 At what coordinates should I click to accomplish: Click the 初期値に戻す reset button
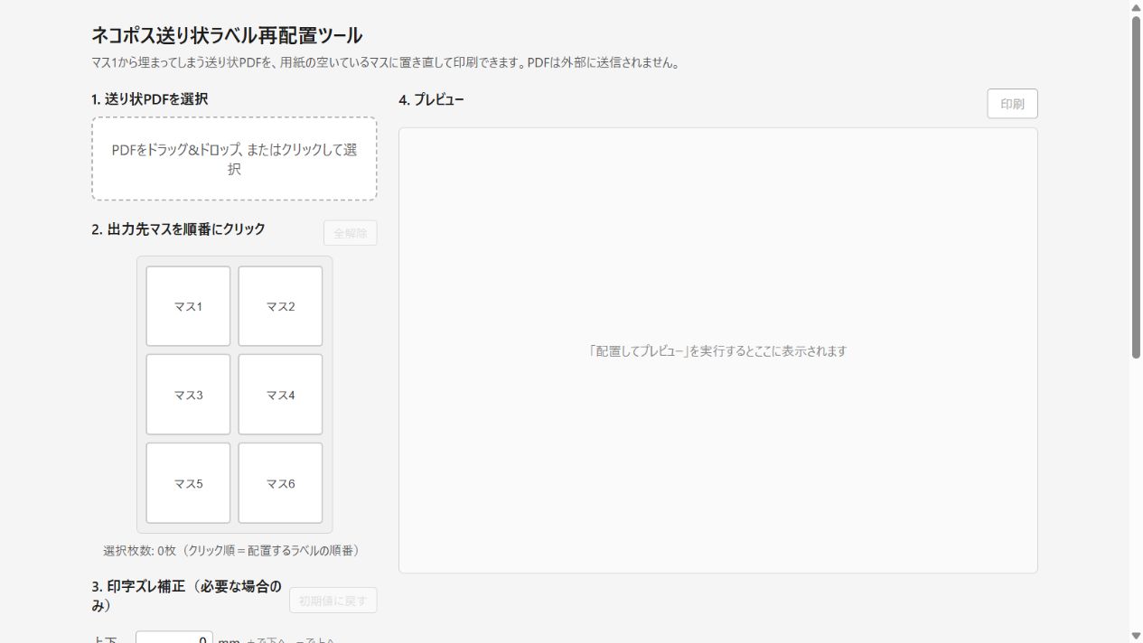tap(333, 601)
